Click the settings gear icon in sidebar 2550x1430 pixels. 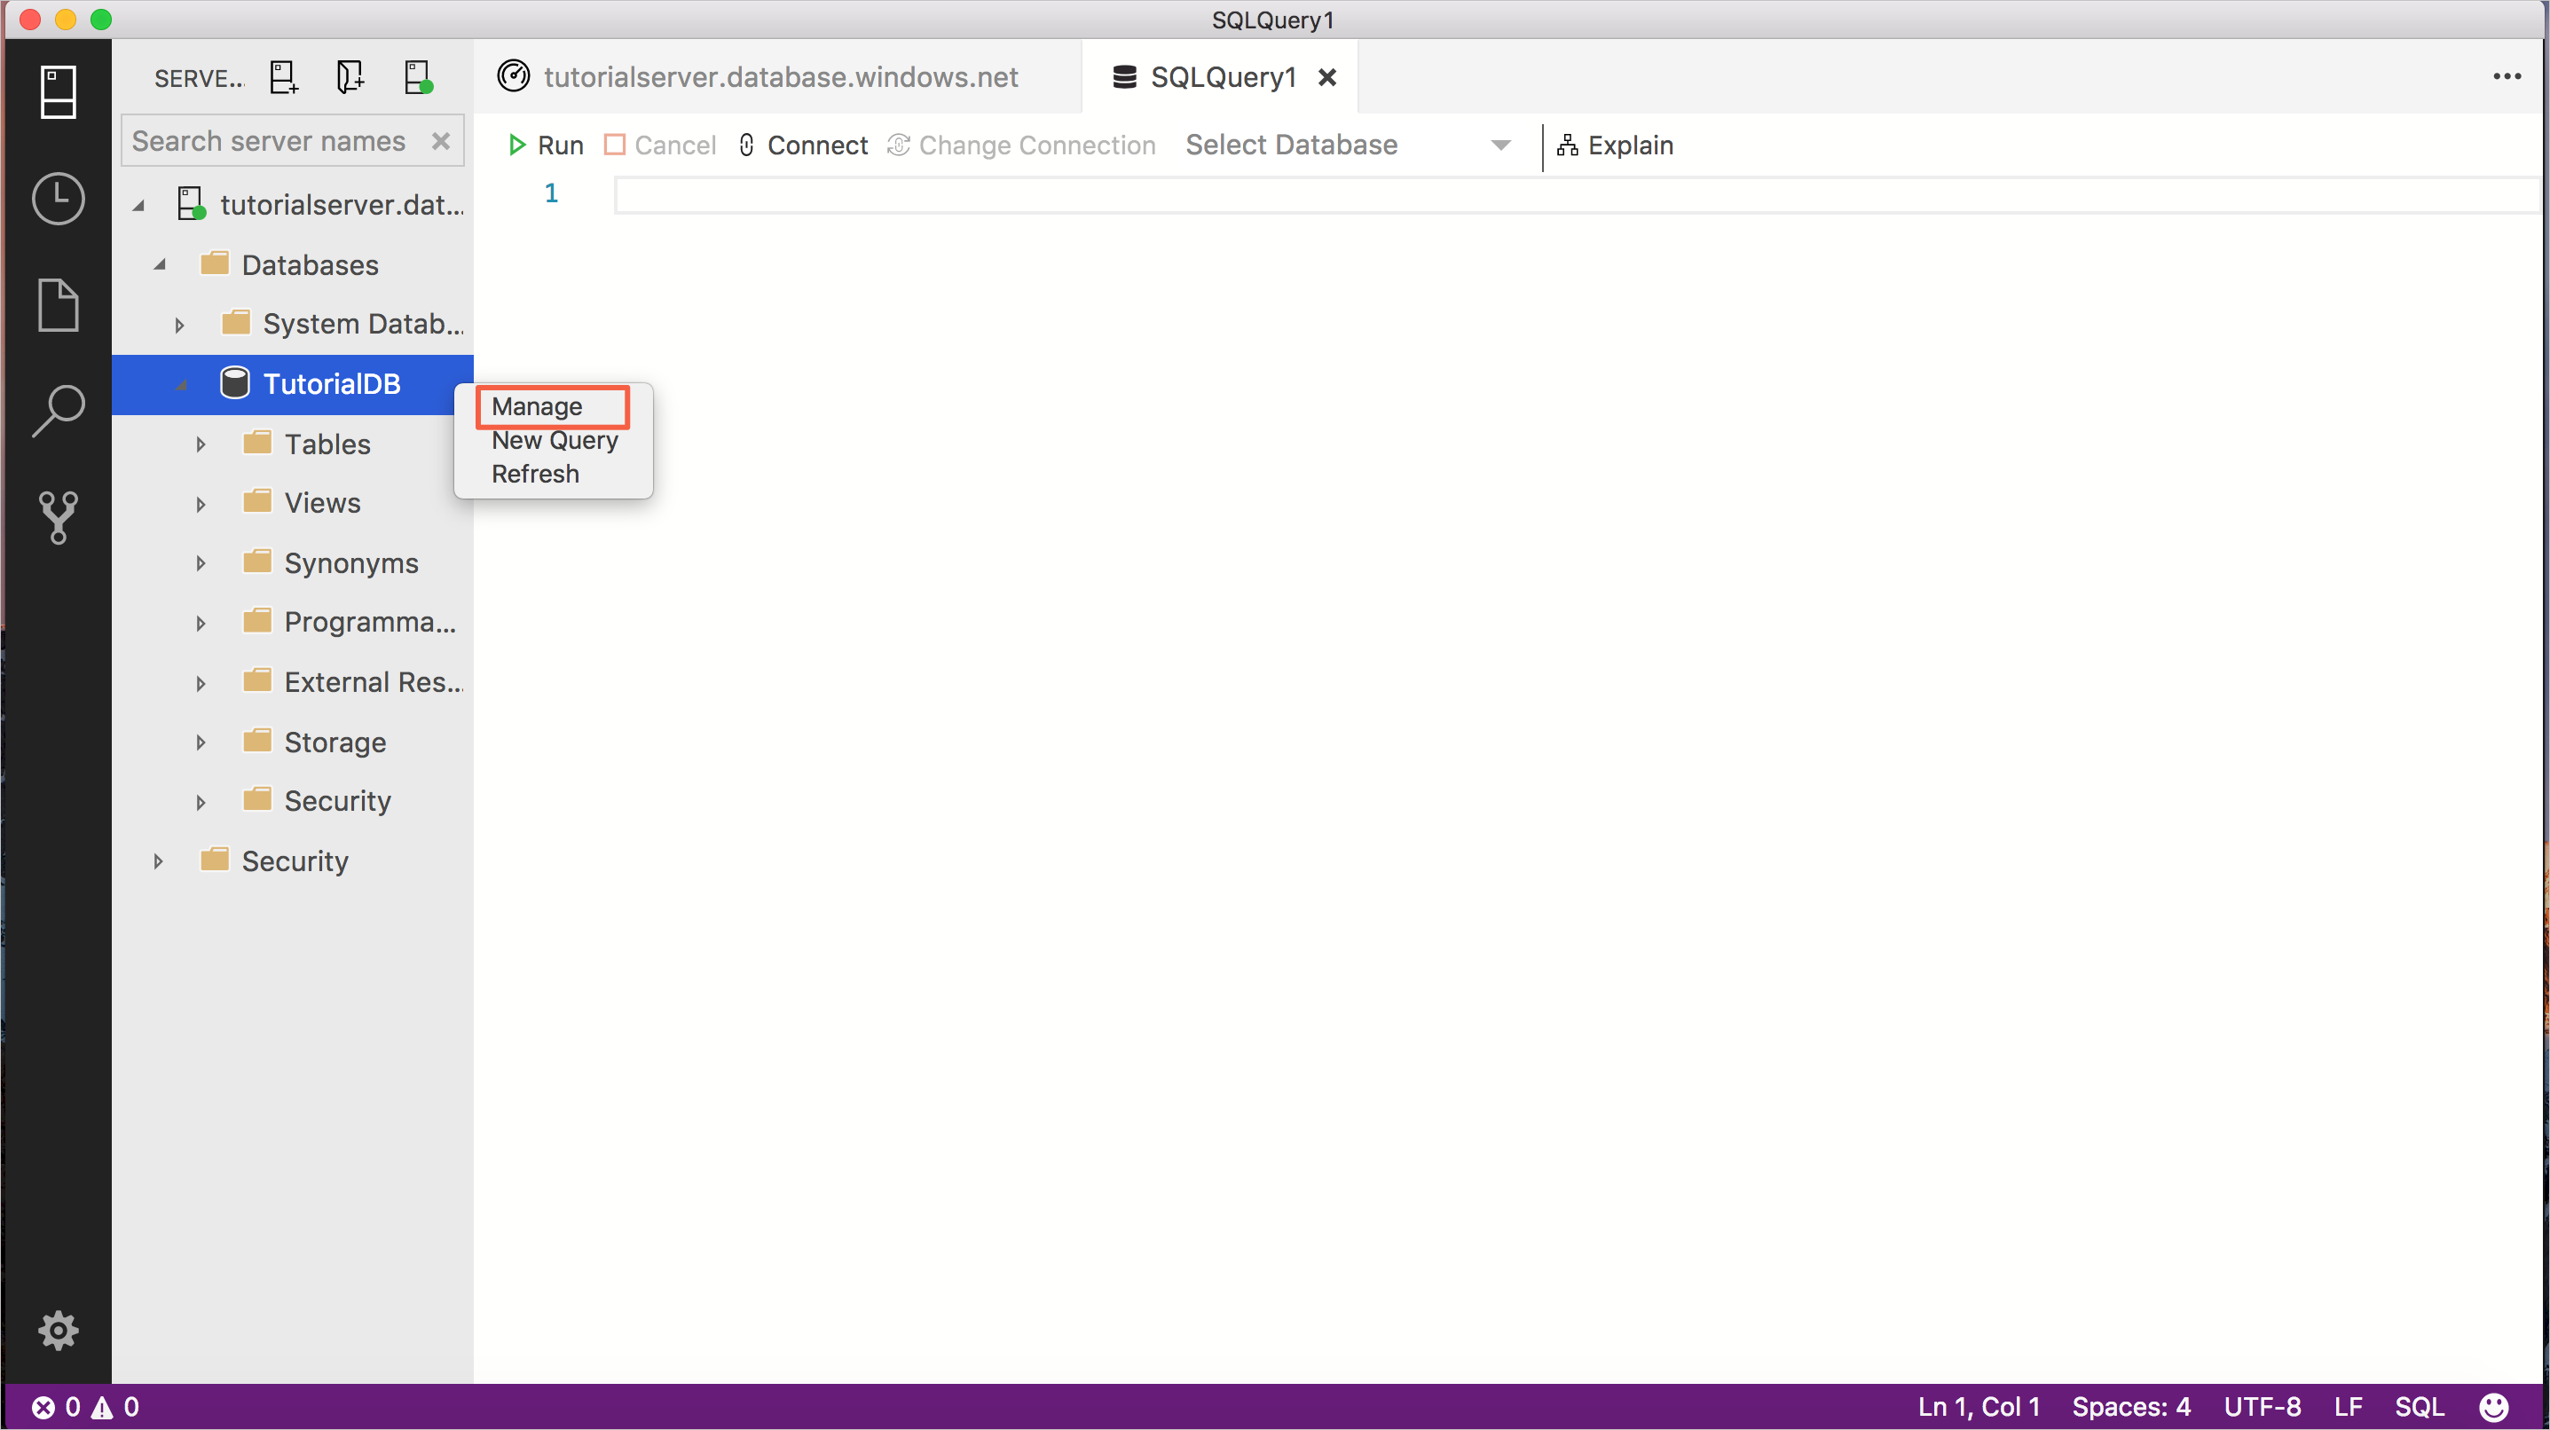click(58, 1332)
